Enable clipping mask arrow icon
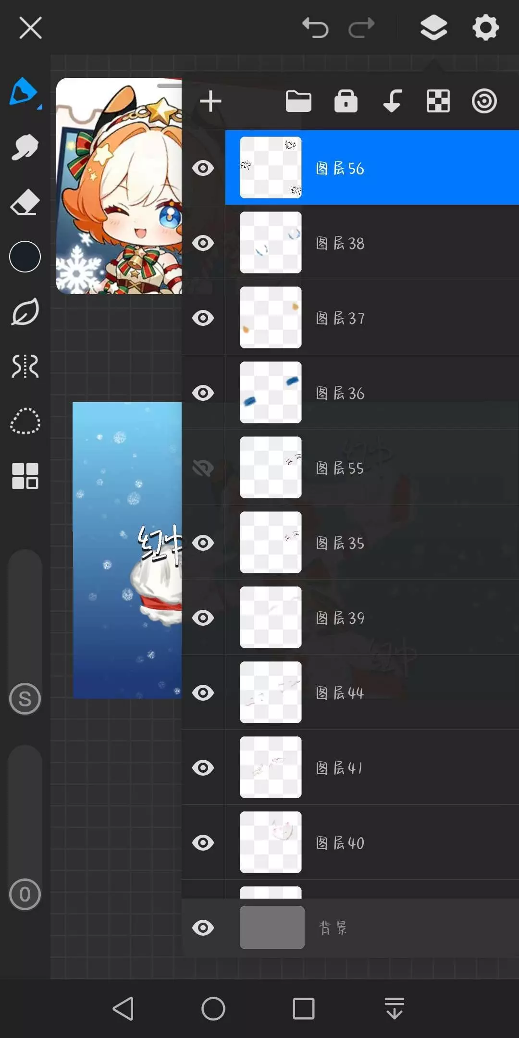 pyautogui.click(x=392, y=101)
